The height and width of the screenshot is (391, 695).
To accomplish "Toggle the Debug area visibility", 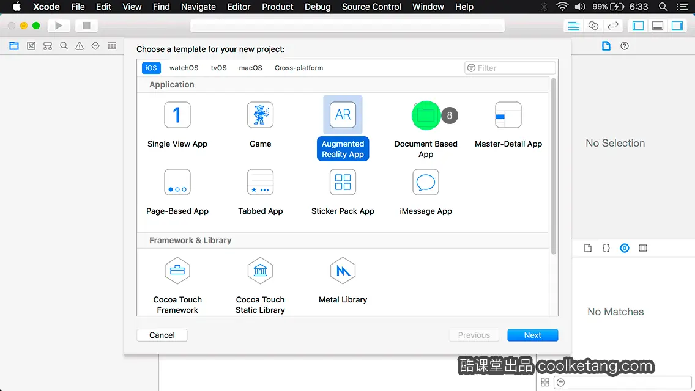I will 658,26.
